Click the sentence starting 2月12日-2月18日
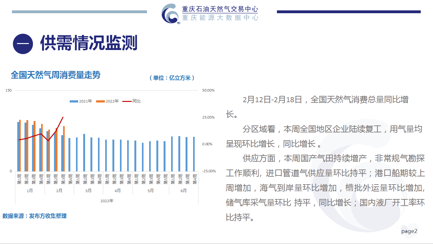 pos(317,107)
